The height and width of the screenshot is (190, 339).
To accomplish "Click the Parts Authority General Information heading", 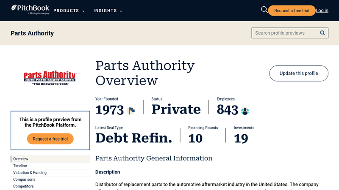I will 154,158.
